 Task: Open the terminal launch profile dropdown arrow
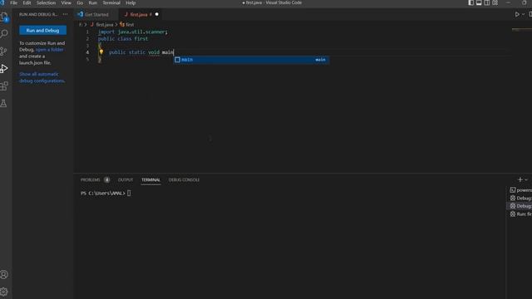(x=526, y=180)
